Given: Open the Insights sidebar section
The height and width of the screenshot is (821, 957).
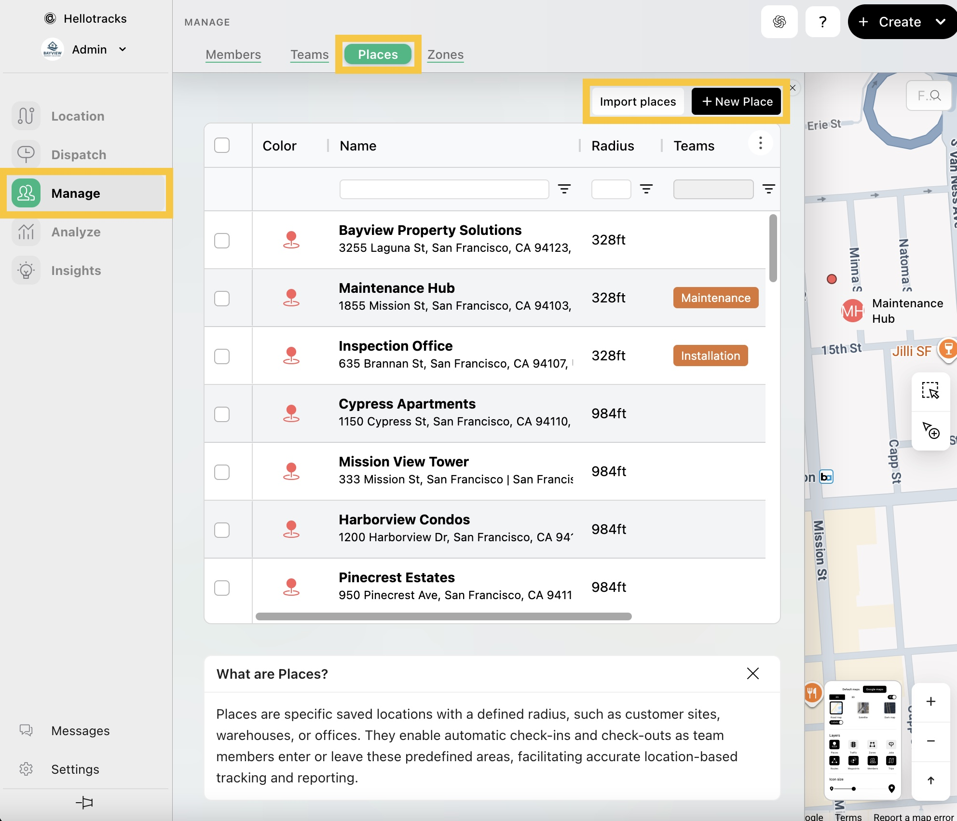Looking at the screenshot, I should pos(76,271).
